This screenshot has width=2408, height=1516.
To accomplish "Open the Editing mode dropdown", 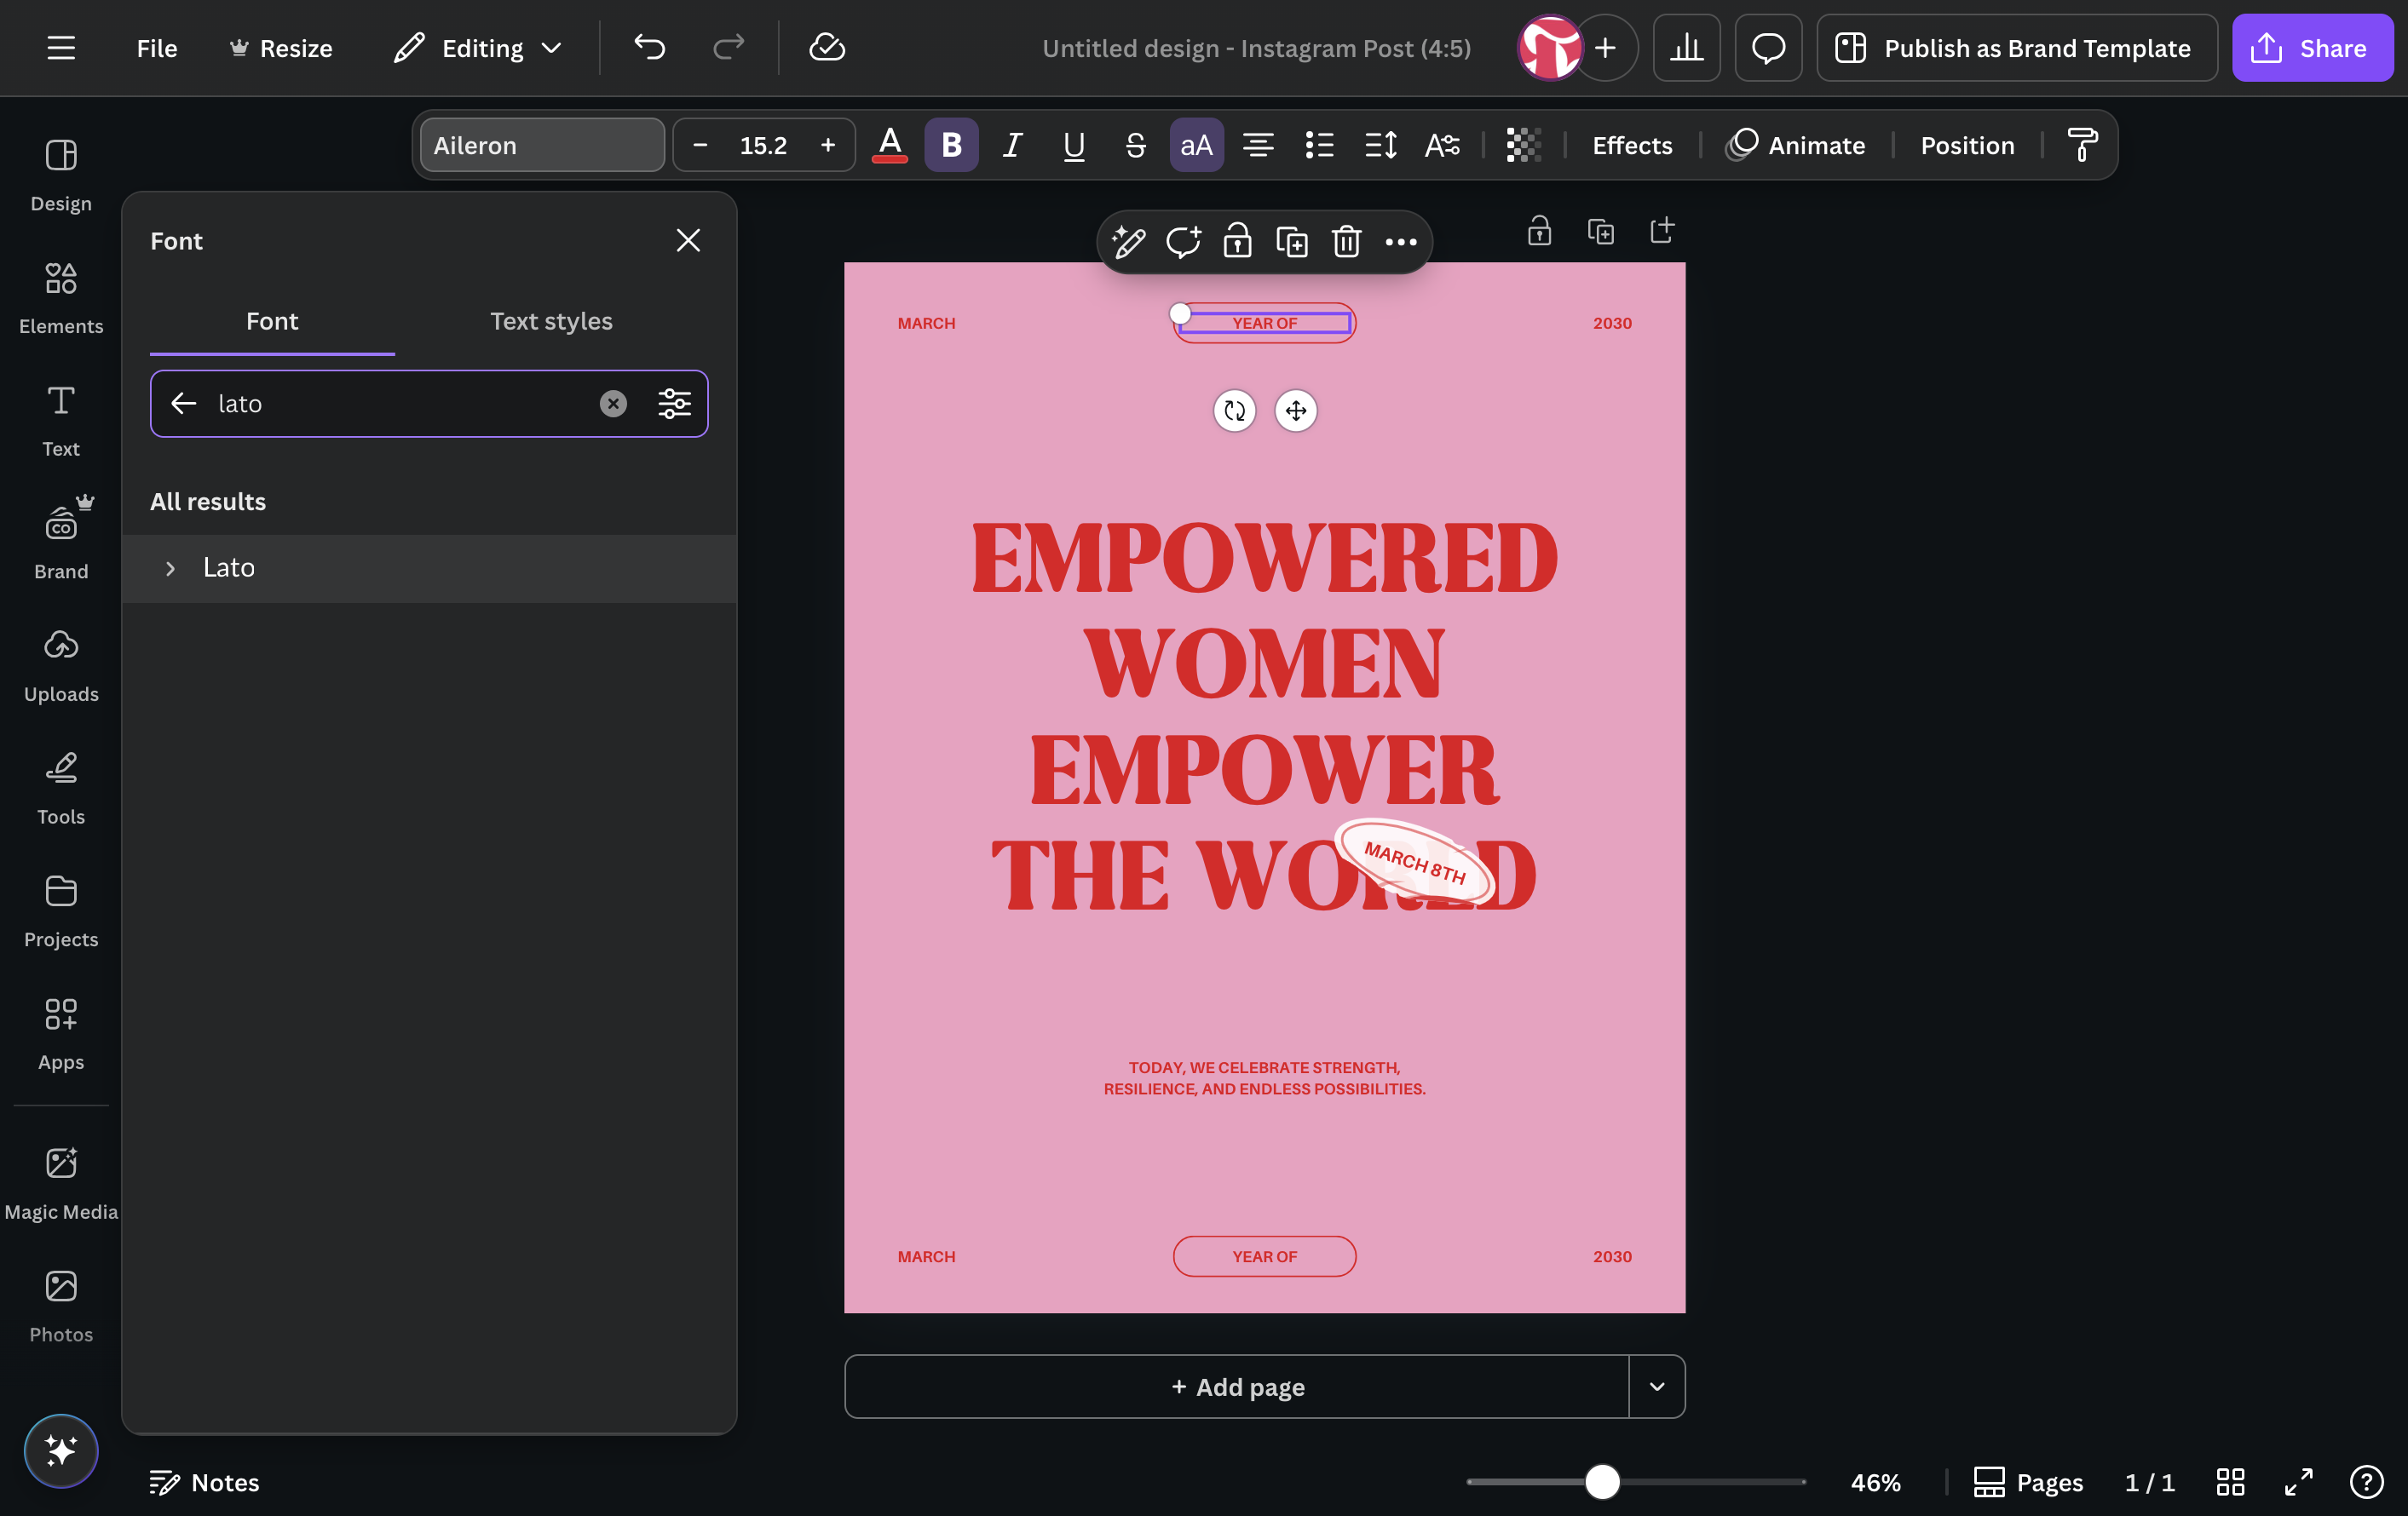I will coord(479,47).
